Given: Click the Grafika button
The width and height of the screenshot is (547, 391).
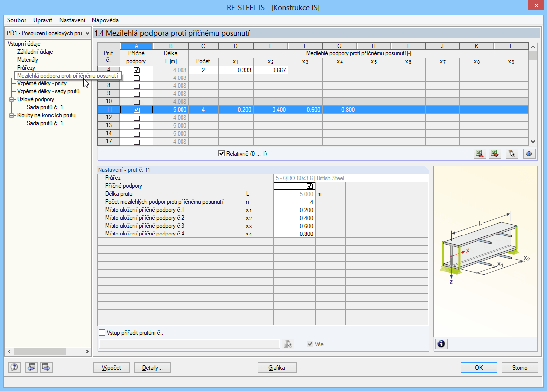Looking at the screenshot, I should [x=277, y=367].
